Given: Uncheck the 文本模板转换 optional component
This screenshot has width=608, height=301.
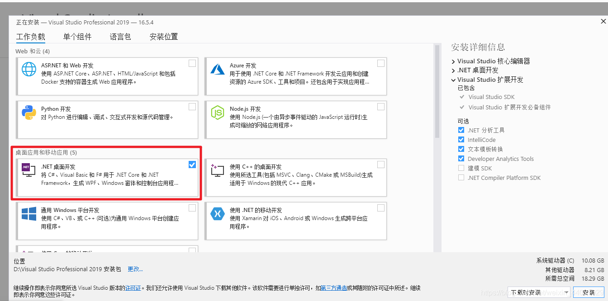Looking at the screenshot, I should click(461, 149).
